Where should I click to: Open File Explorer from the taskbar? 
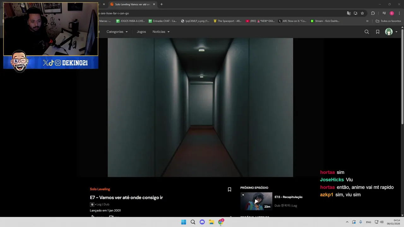tap(211, 222)
